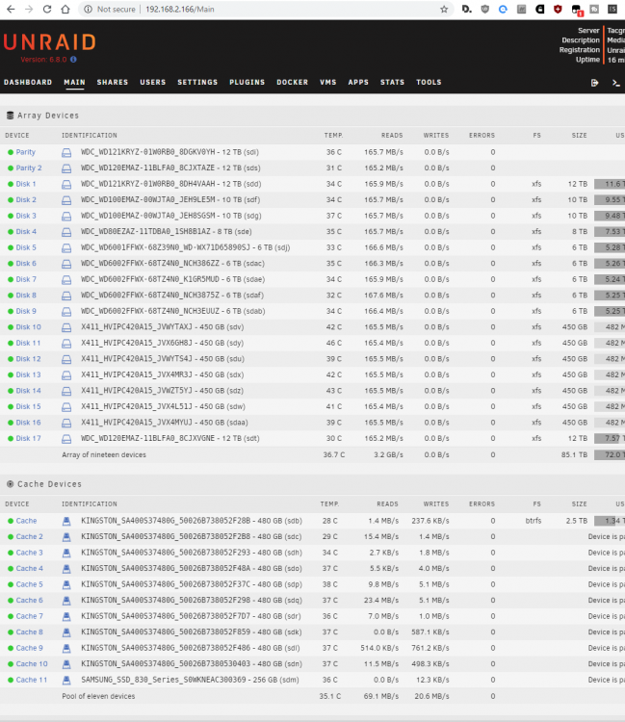625x722 pixels.
Task: Click the version info icon
Action: point(73,60)
